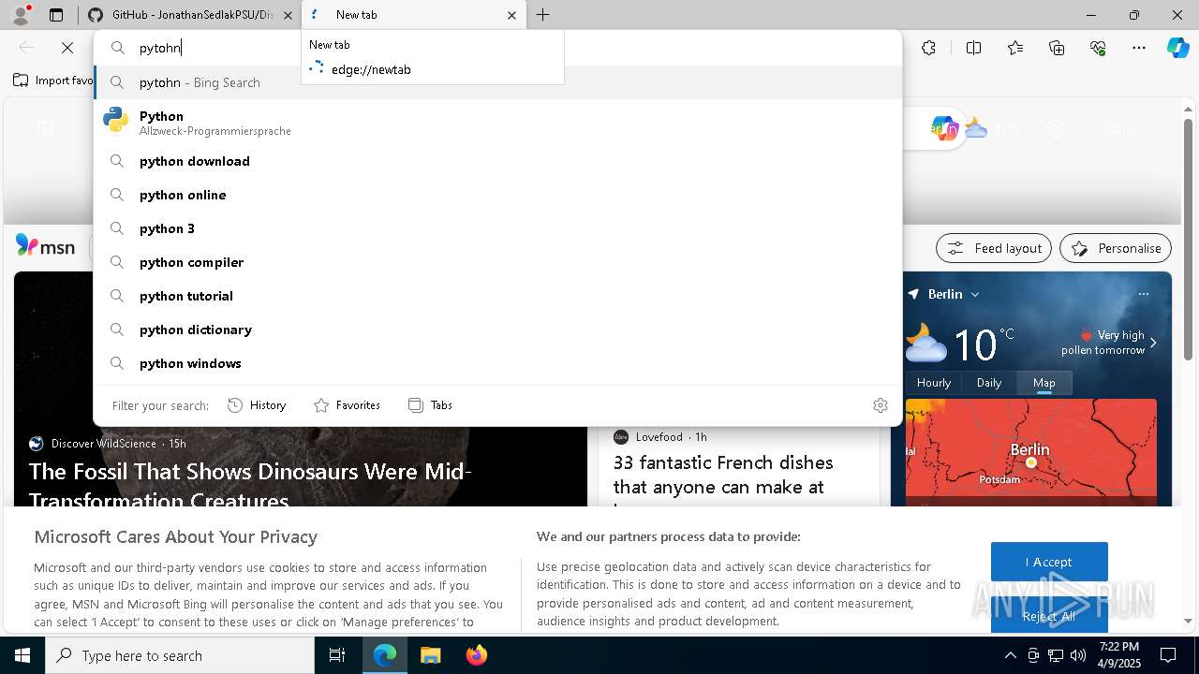
Task: Open Browser essentials heart icon
Action: coord(1098,48)
